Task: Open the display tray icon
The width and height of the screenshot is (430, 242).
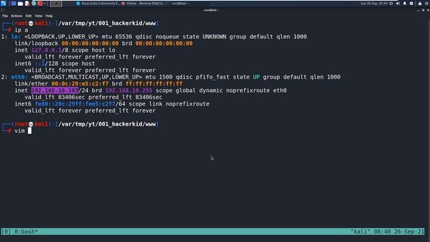Action: point(391,3)
